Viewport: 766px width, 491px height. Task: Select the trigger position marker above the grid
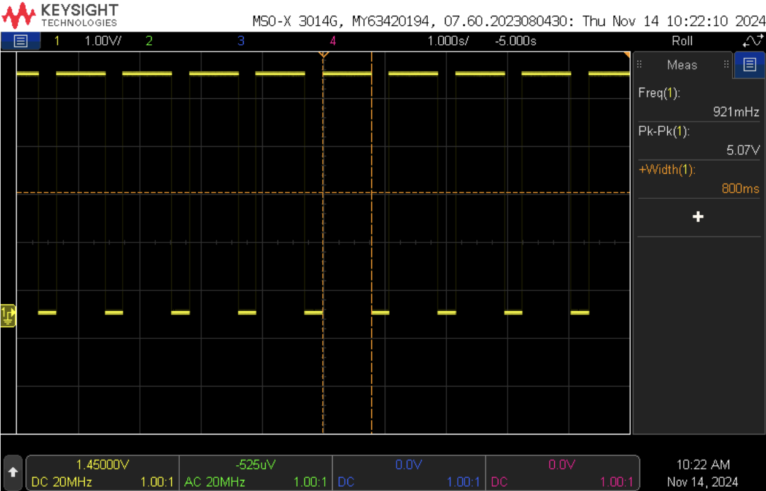pos(323,54)
